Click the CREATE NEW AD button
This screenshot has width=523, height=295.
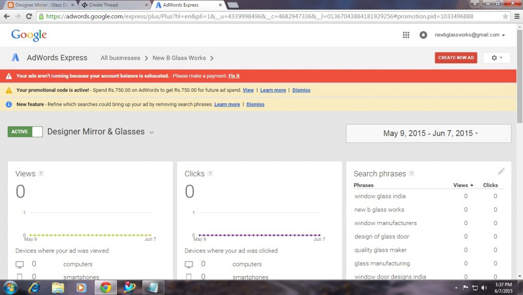(456, 58)
